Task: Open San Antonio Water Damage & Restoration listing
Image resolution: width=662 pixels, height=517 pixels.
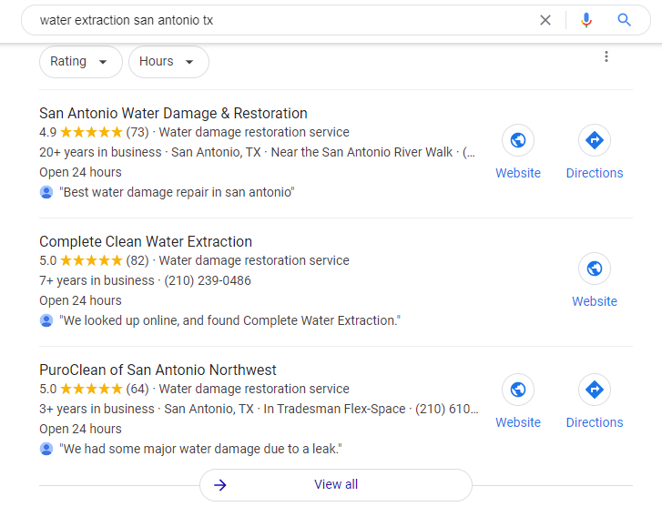Action: pyautogui.click(x=173, y=113)
